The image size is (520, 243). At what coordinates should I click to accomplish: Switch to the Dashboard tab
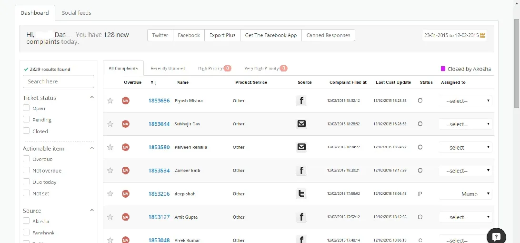[x=35, y=13]
